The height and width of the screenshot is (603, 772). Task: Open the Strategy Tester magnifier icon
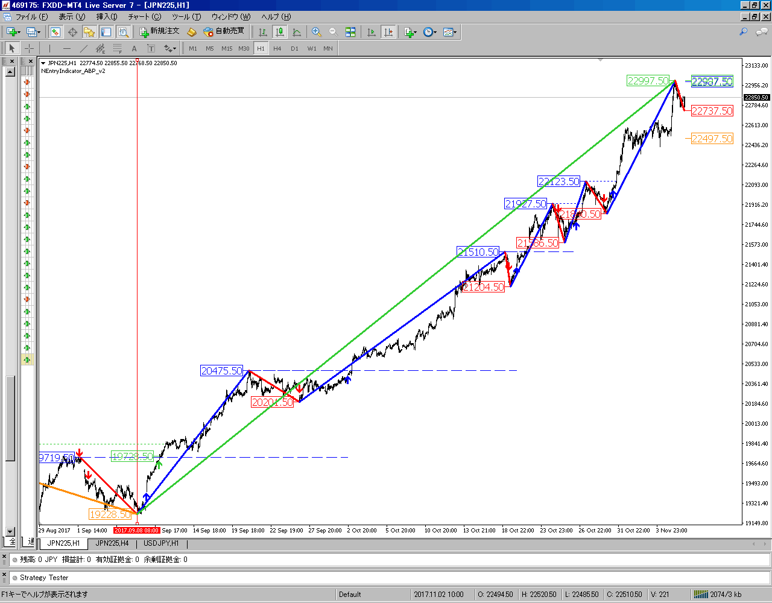point(123,32)
